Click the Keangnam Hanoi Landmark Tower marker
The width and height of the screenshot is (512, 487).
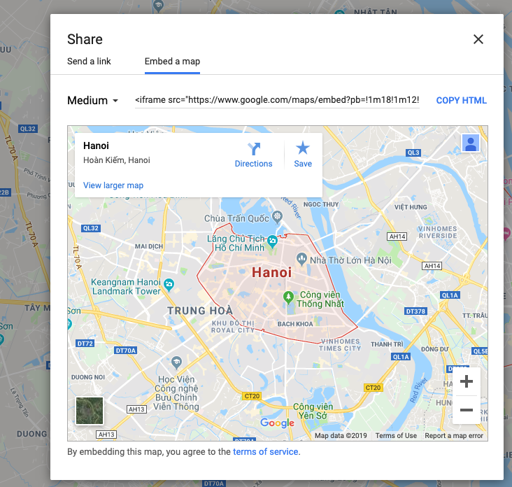click(x=169, y=285)
